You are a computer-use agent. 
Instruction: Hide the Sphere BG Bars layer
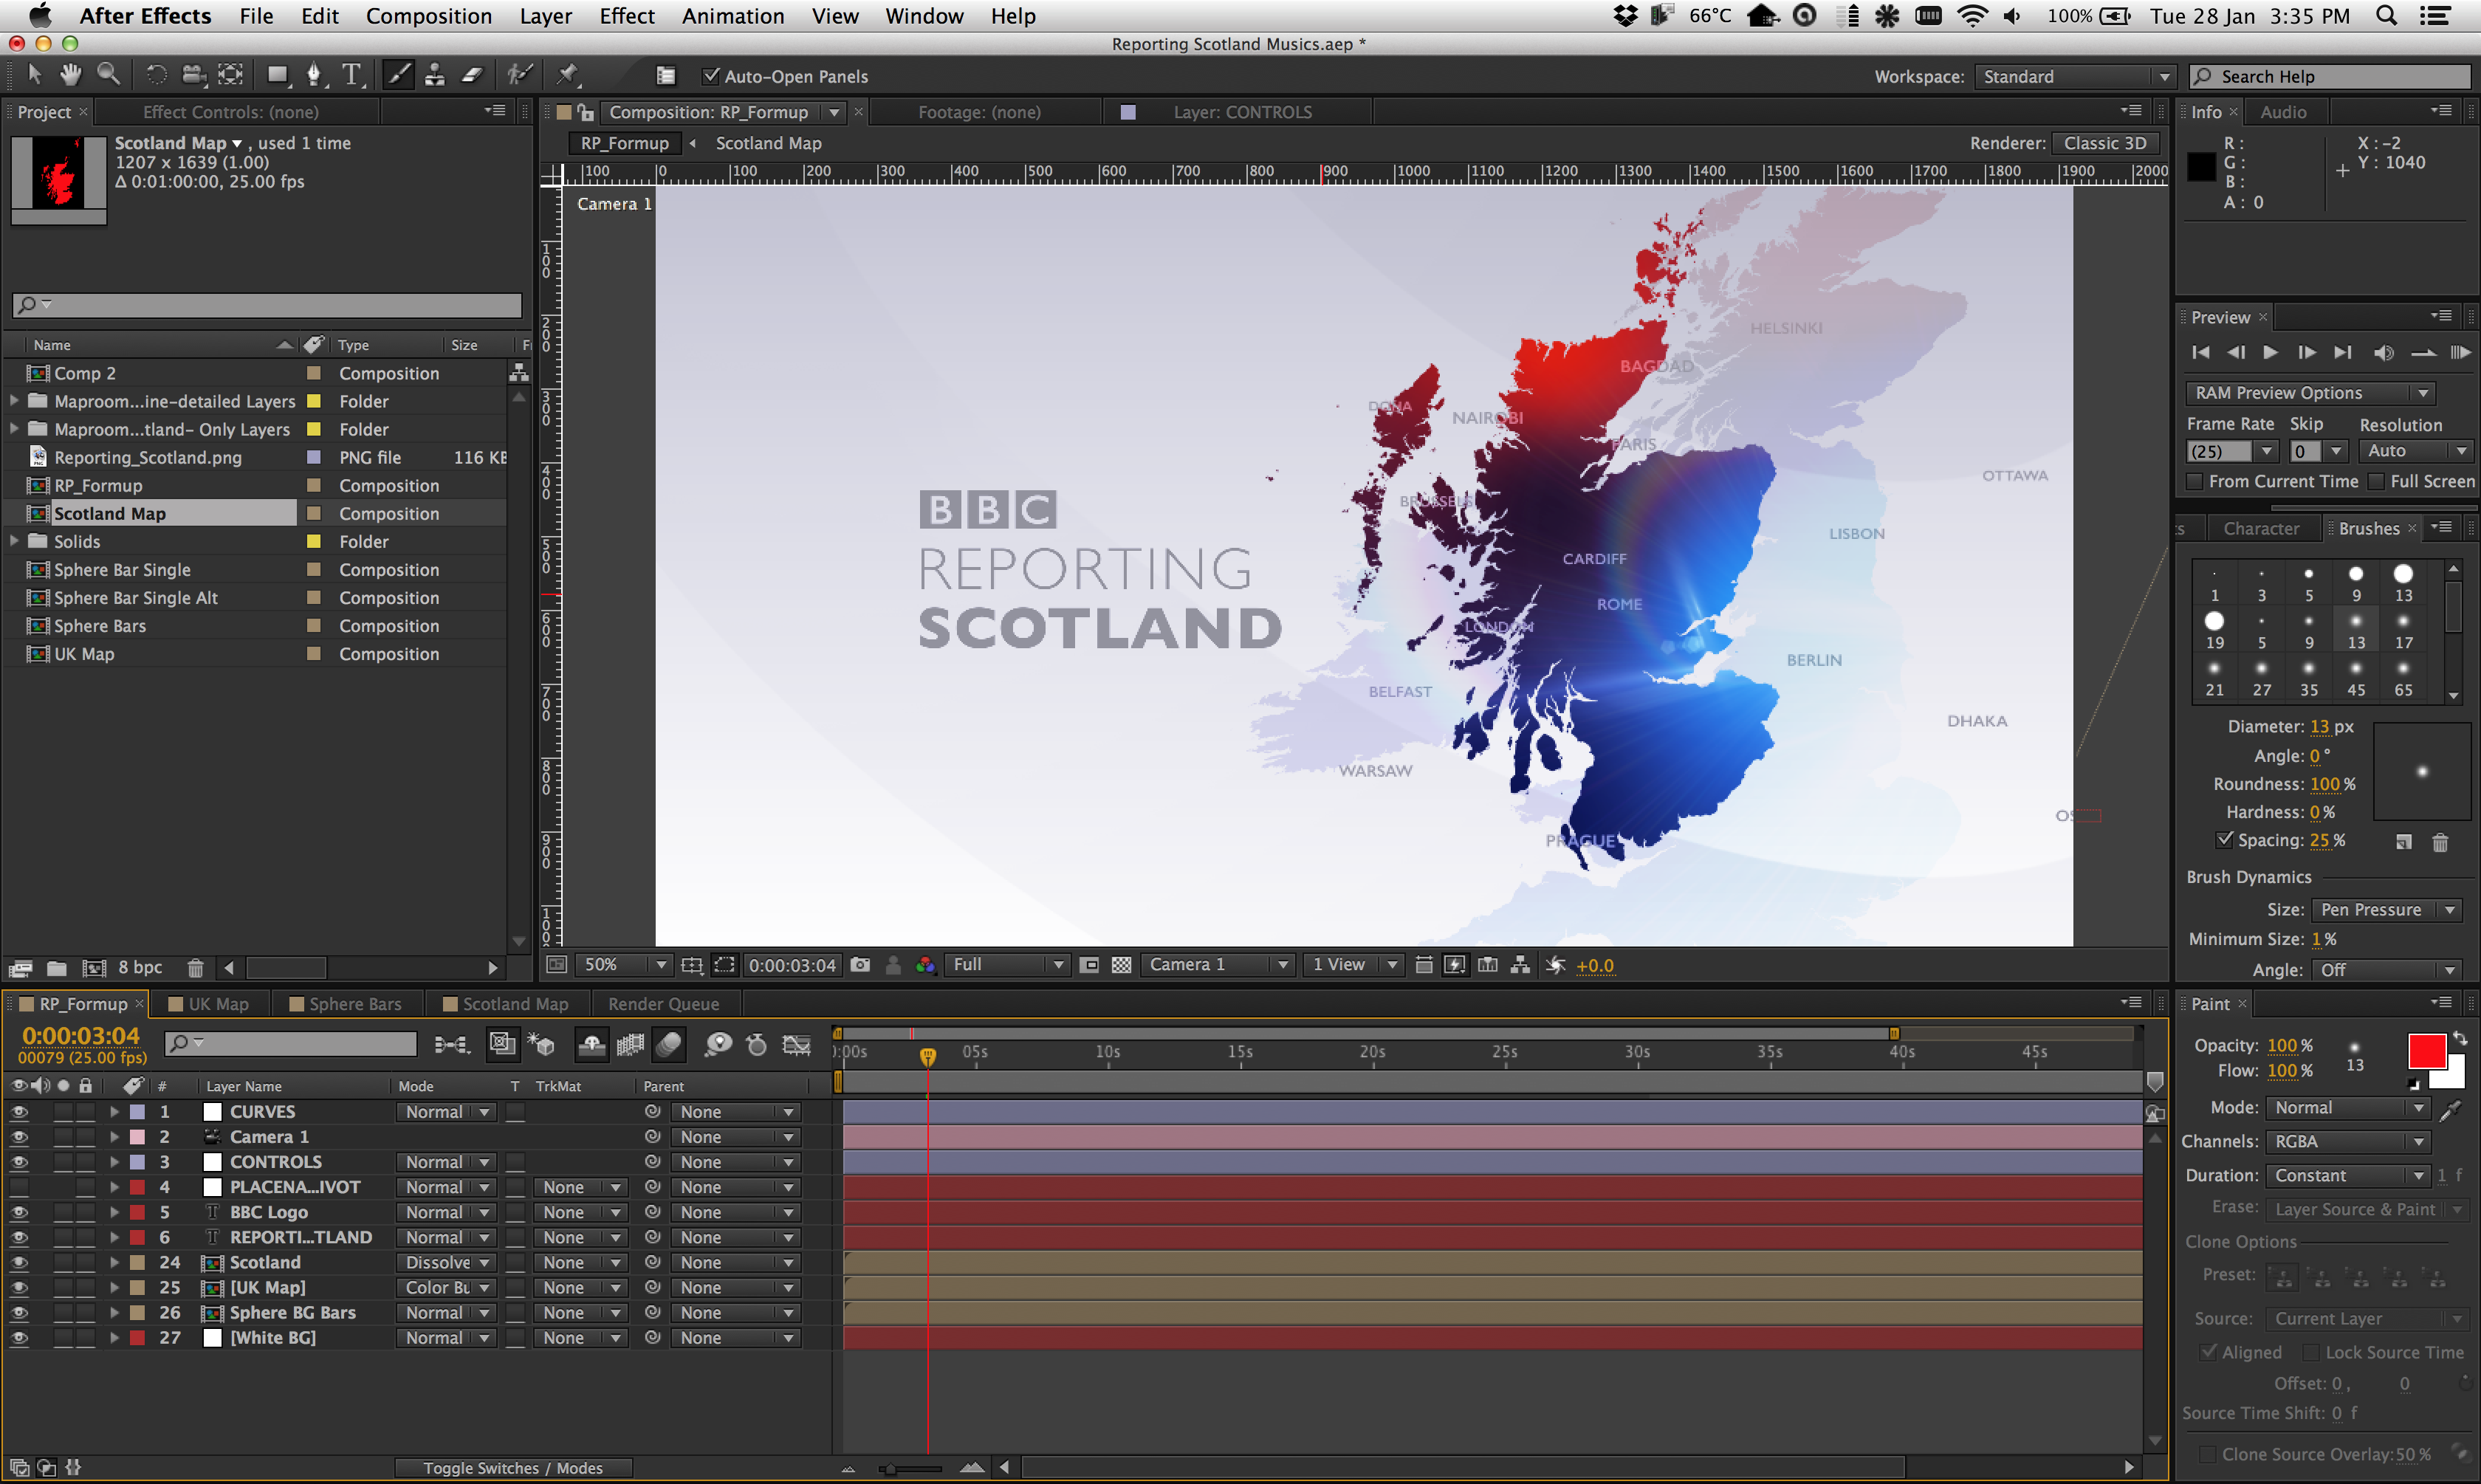(x=19, y=1313)
